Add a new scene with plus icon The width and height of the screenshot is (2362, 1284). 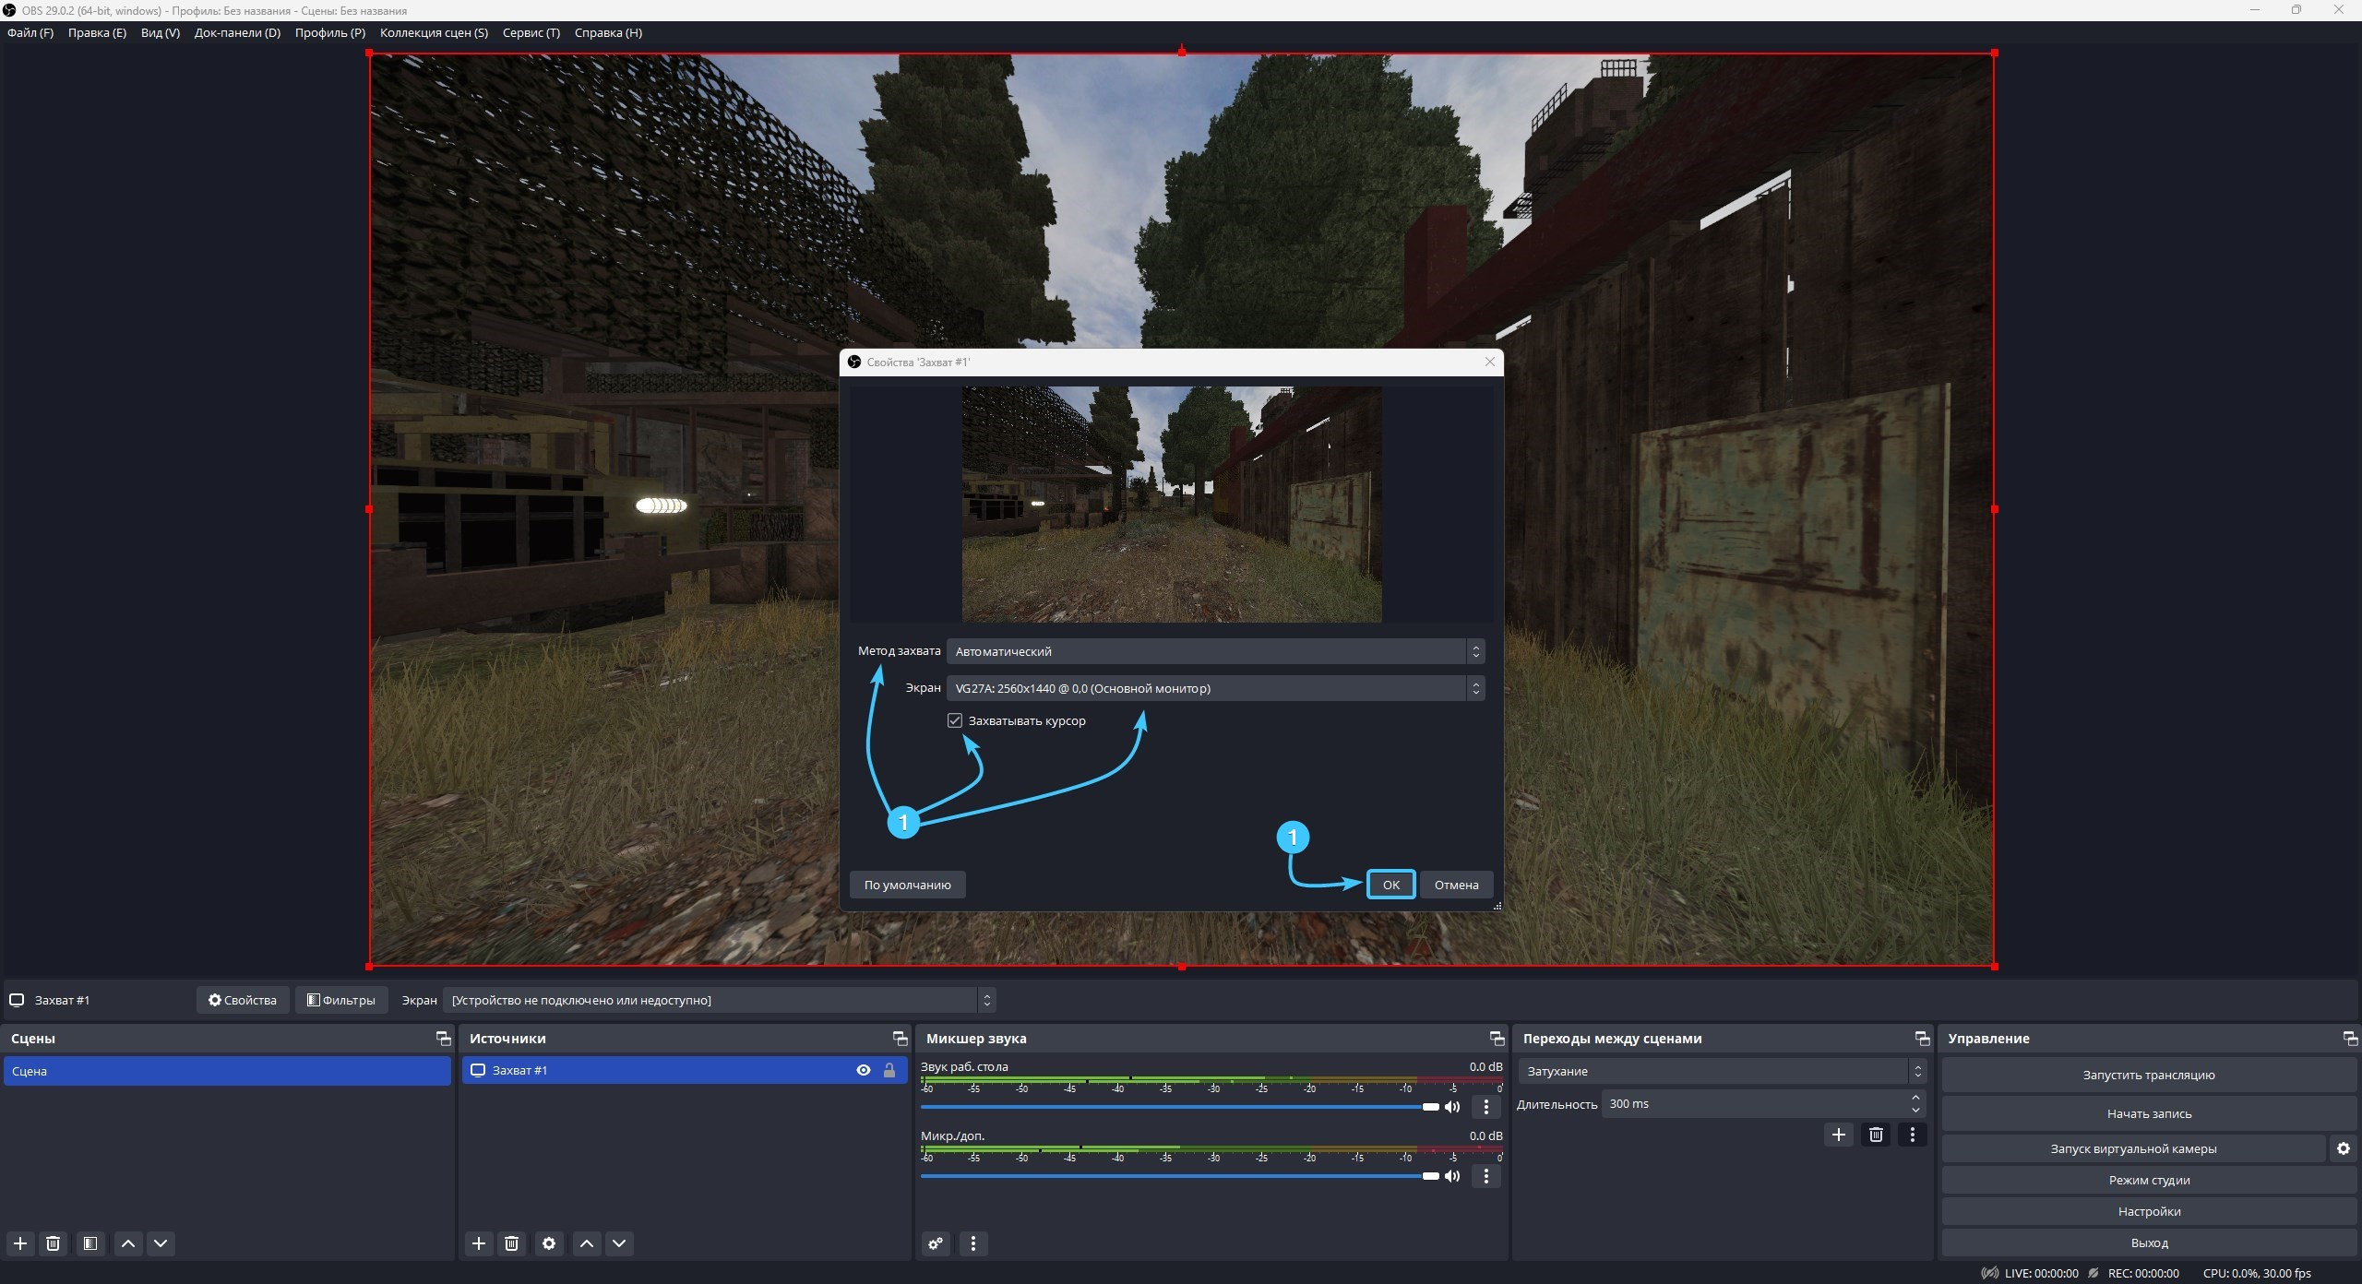(x=20, y=1243)
